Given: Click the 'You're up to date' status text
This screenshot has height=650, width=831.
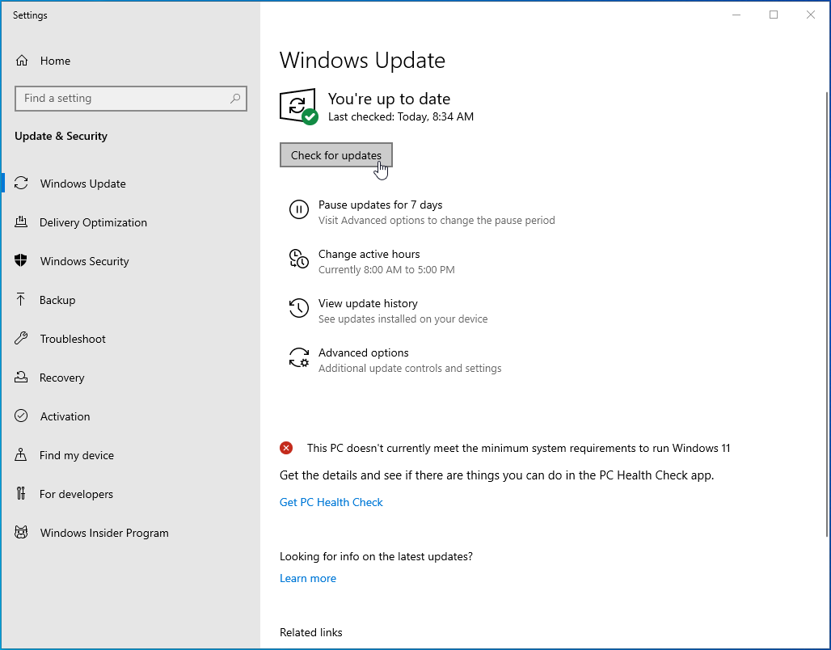Looking at the screenshot, I should 389,99.
